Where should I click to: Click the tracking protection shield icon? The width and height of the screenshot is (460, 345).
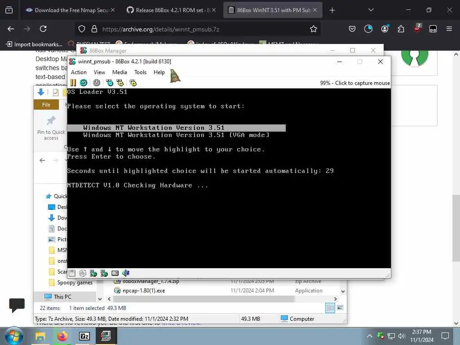pos(82,29)
